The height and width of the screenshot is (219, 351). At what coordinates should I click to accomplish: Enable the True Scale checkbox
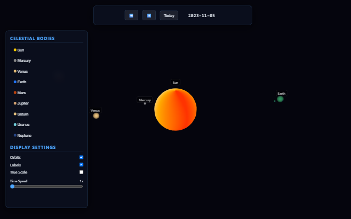[81, 172]
